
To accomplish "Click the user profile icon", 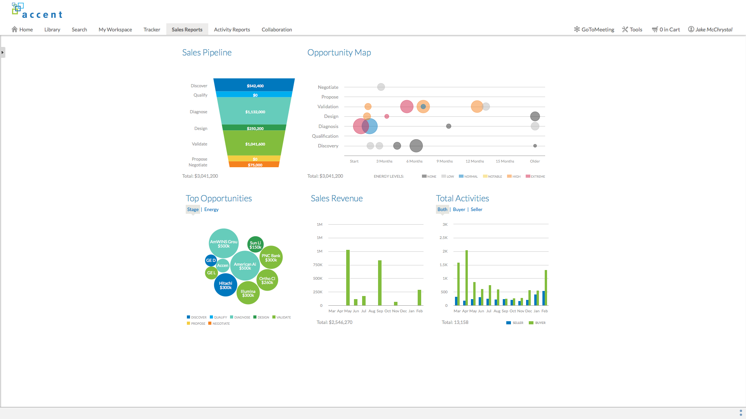I will point(691,29).
